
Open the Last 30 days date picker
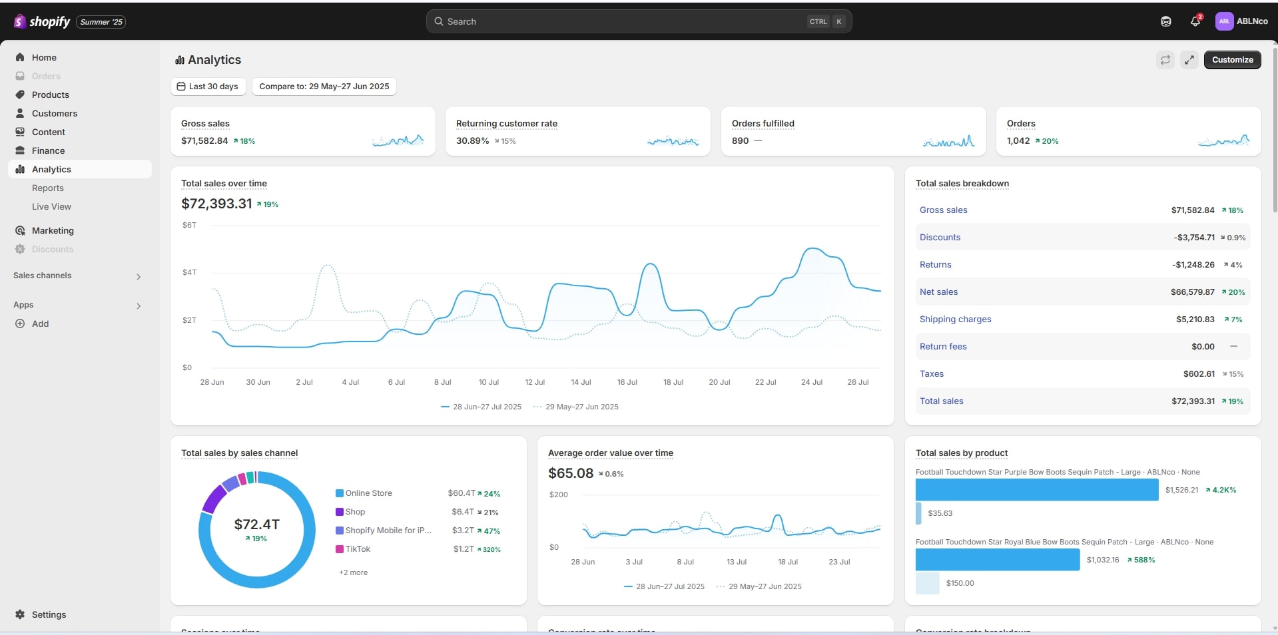[208, 87]
